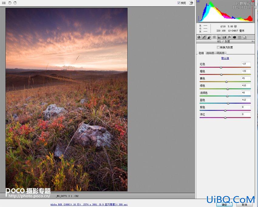Toggle shadow clipping warning in histogram
This screenshot has width=258, height=207.
(x=198, y=1)
